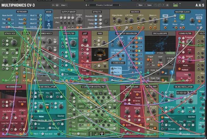Select the Clock Div 1/16 value field
207x139 pixels.
(199, 18)
